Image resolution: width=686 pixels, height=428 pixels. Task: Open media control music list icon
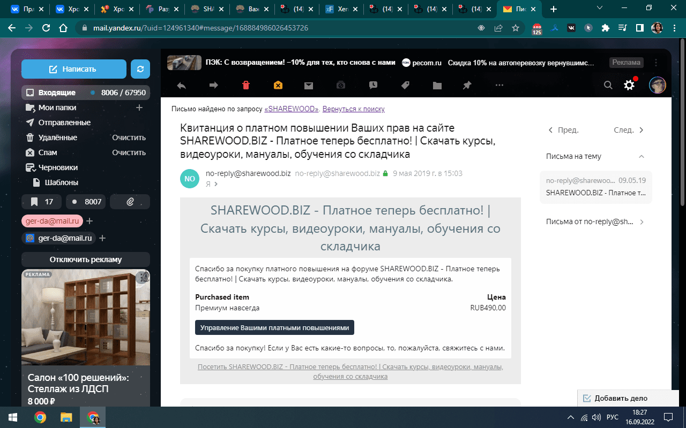(622, 28)
